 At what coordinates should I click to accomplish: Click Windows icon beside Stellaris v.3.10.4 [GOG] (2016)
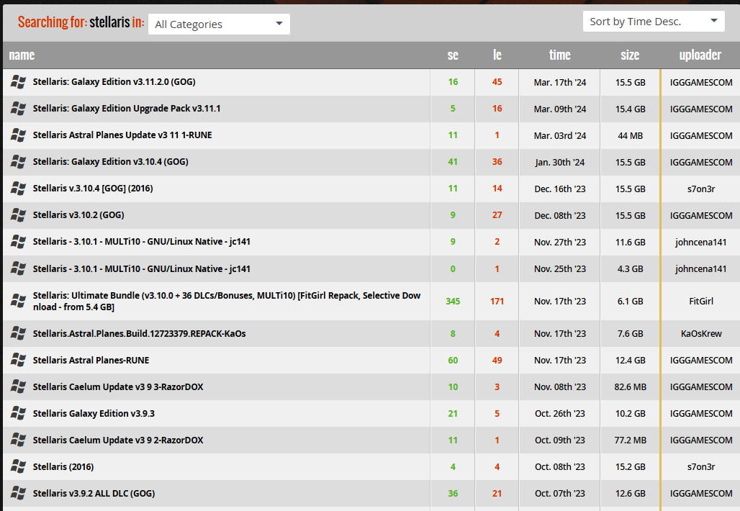[x=19, y=189]
